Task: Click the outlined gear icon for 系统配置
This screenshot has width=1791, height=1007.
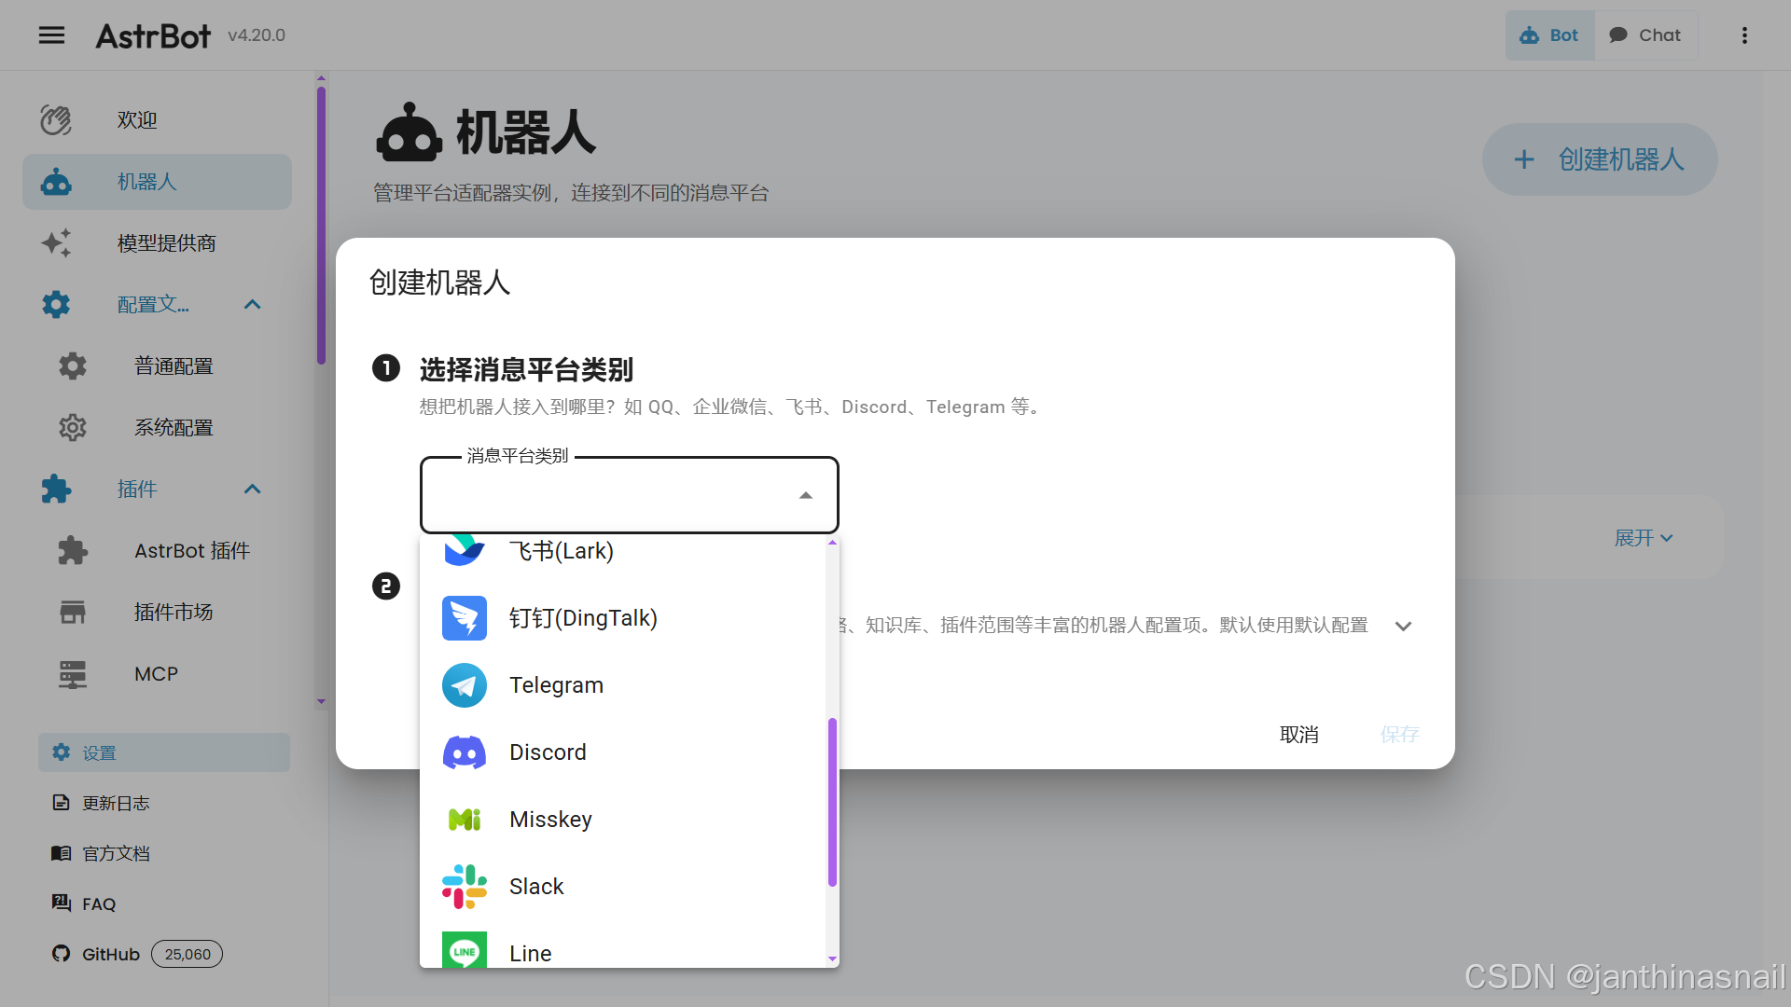Action: (x=73, y=428)
